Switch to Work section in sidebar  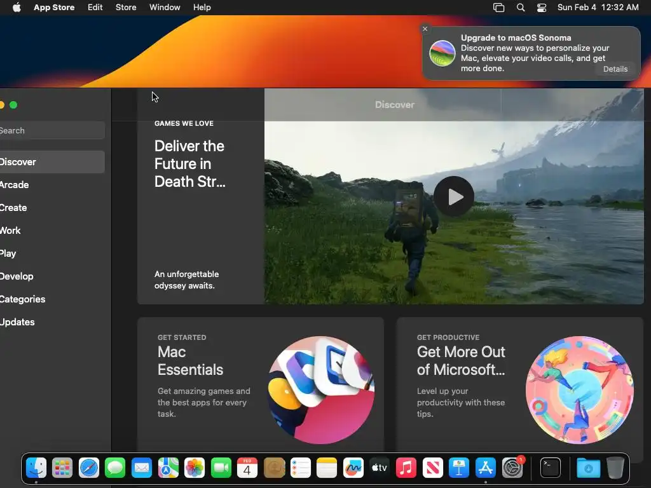pyautogui.click(x=51, y=230)
